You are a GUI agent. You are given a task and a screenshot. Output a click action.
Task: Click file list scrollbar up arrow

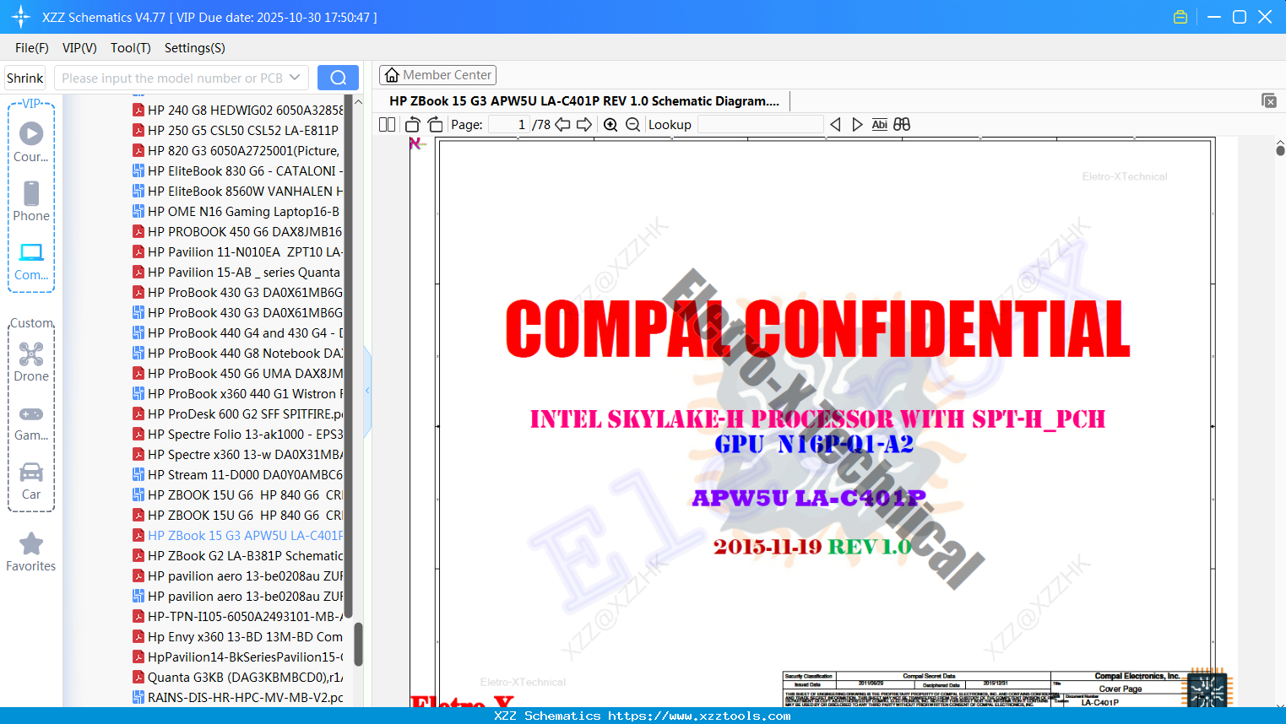point(358,101)
